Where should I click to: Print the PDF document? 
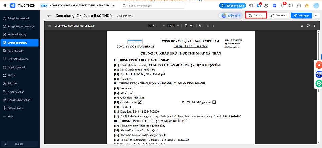click(308, 26)
